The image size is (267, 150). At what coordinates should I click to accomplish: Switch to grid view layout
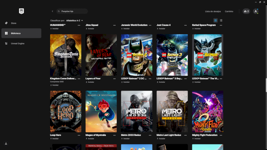pyautogui.click(x=216, y=20)
